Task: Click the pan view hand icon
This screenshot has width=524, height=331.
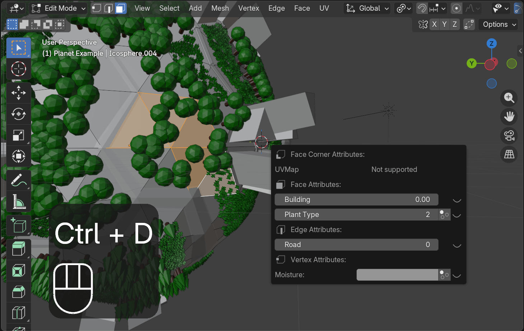Action: (509, 116)
